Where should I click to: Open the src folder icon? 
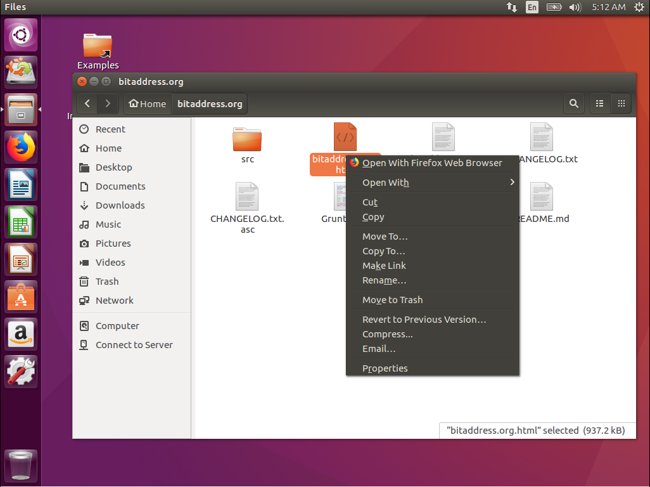(247, 138)
